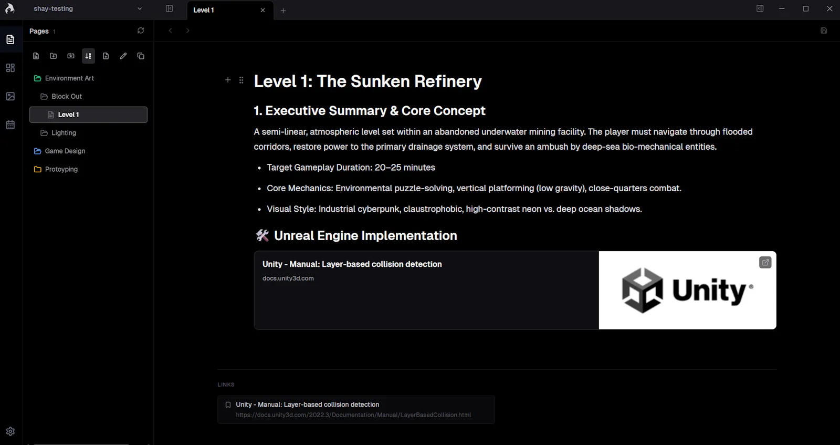Open the Unity Manual link card title
Image resolution: width=840 pixels, height=445 pixels.
click(x=352, y=264)
